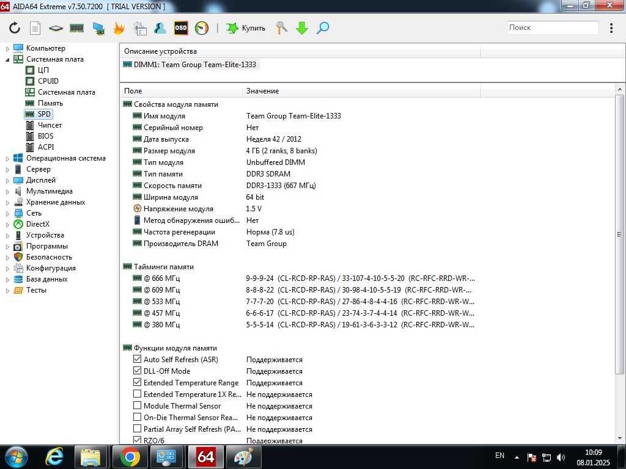Toggle Extended Temperature Range checkbox

pyautogui.click(x=137, y=382)
